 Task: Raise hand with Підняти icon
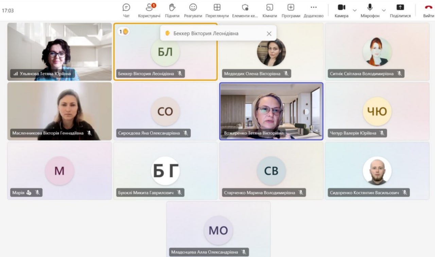pos(172,10)
